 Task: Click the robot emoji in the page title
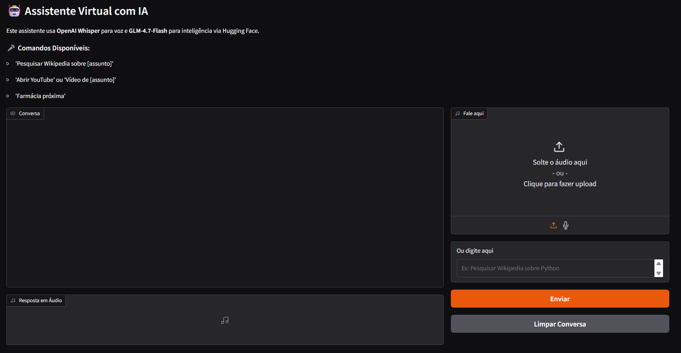point(14,11)
